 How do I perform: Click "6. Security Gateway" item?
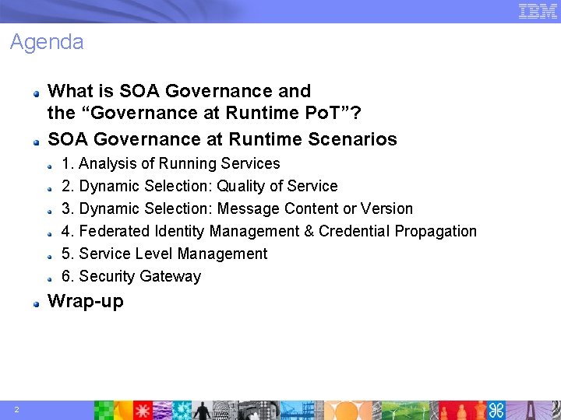[x=132, y=276]
